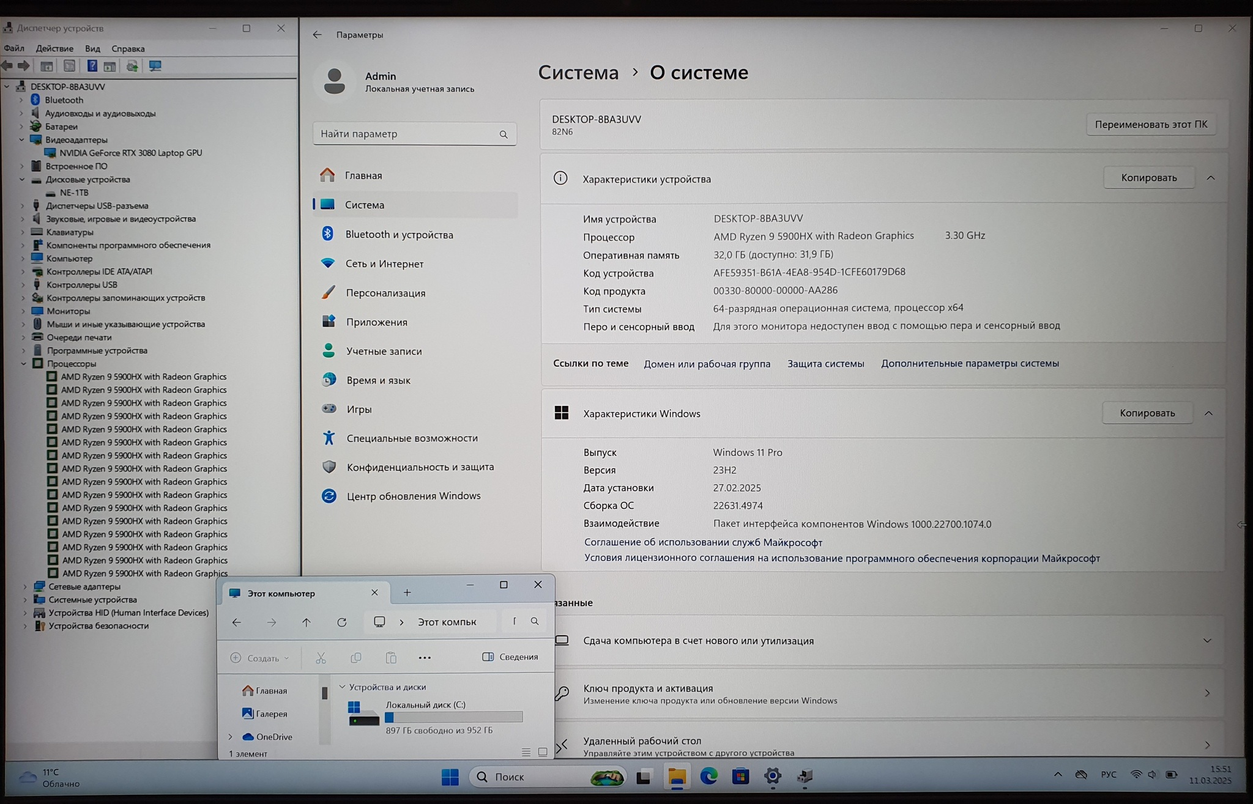The image size is (1253, 804).
Task: Open the View menu in Device Manager
Action: coord(92,48)
